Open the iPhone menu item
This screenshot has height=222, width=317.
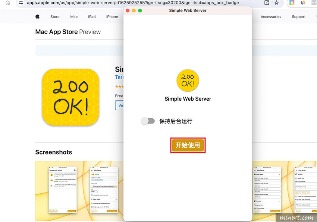point(112,17)
